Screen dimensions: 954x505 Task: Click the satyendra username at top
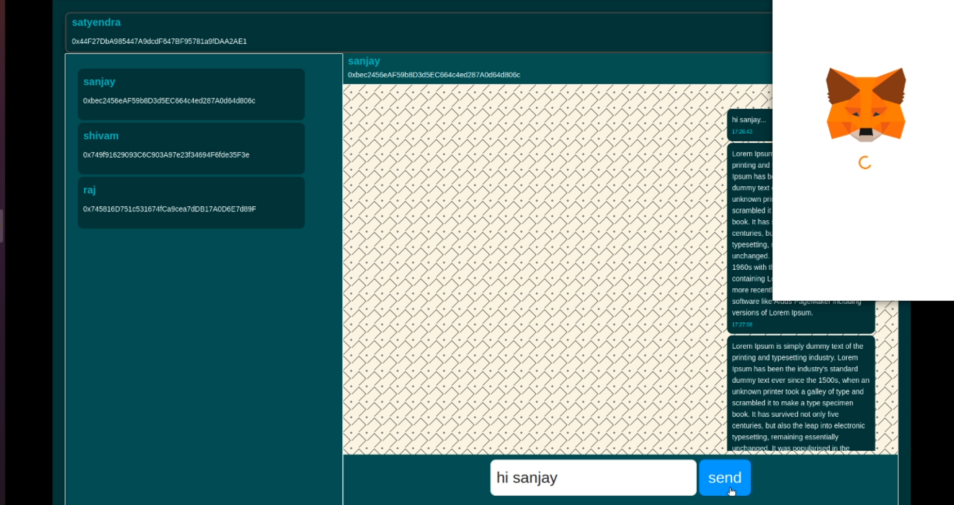(x=96, y=22)
